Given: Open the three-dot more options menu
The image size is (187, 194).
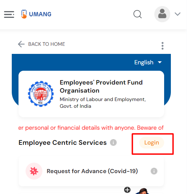Looking at the screenshot, I should pos(162,46).
